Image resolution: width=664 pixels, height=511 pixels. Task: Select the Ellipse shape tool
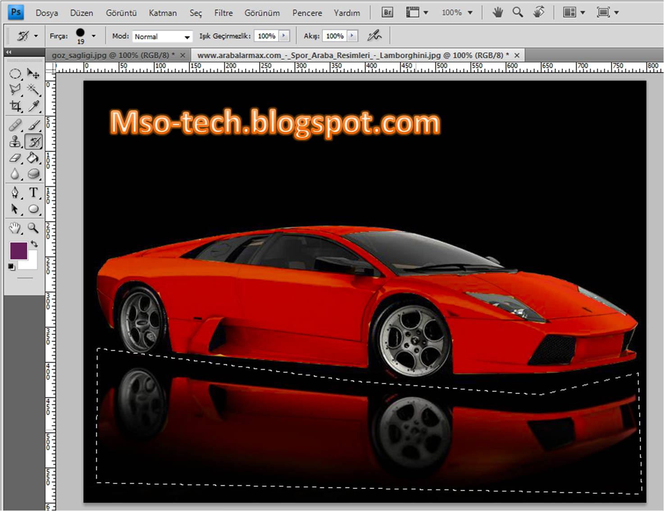point(33,209)
